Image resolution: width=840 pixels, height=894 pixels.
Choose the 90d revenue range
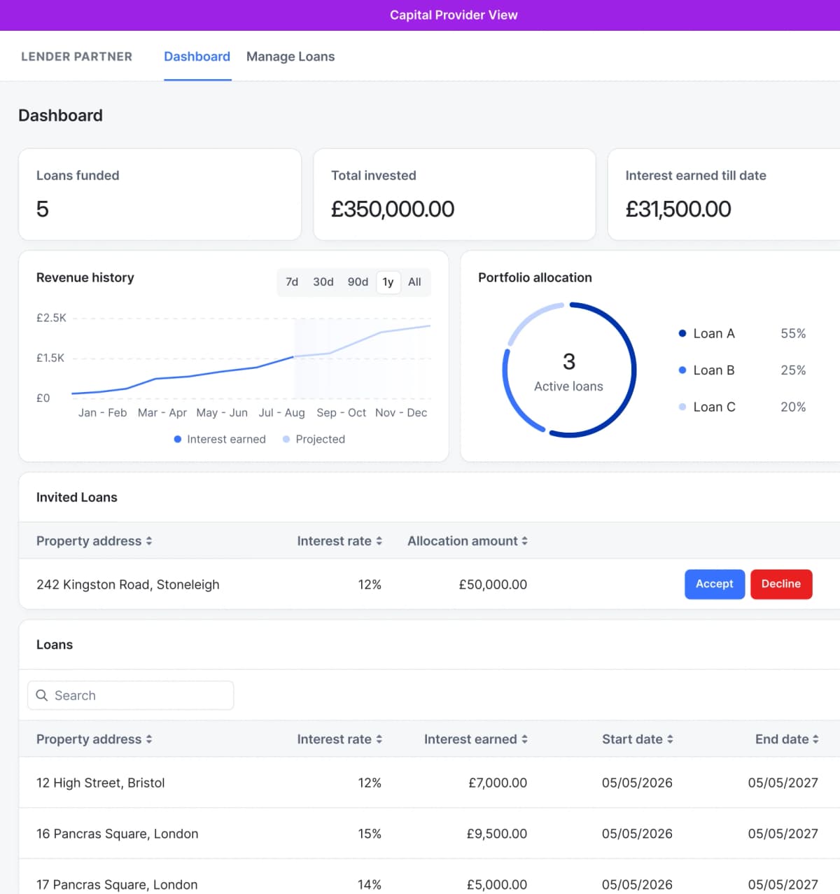coord(358,282)
